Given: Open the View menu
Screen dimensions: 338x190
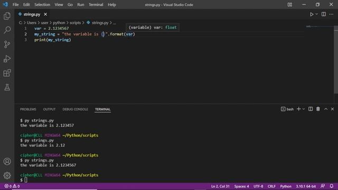Looking at the screenshot, I should pos(59,5).
